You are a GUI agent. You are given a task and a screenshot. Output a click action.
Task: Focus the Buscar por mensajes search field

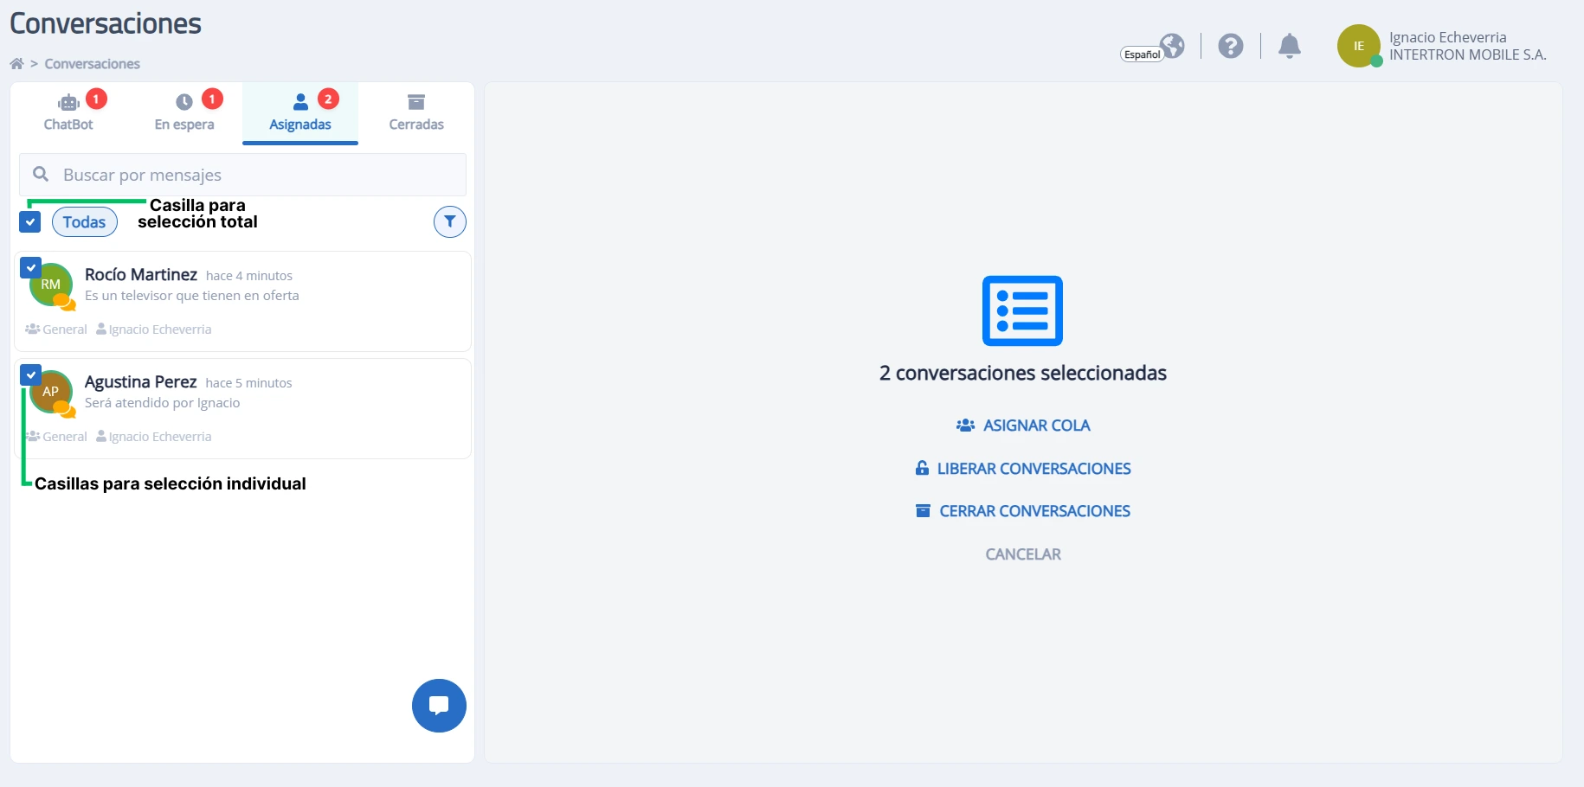(x=242, y=175)
